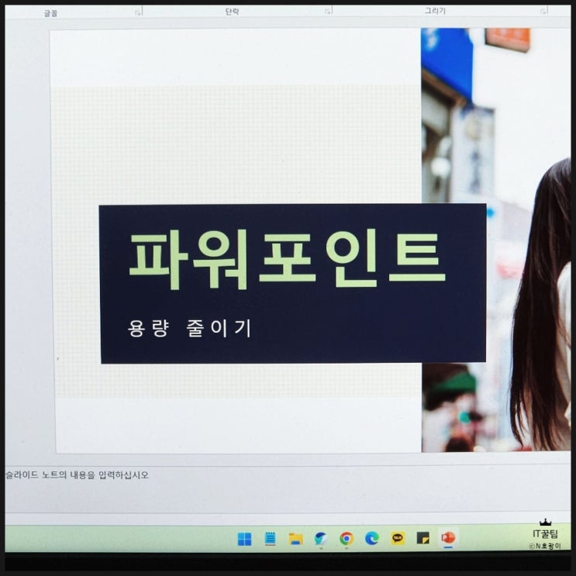Open the Windows Start menu
This screenshot has width=576, height=576.
coord(245,539)
